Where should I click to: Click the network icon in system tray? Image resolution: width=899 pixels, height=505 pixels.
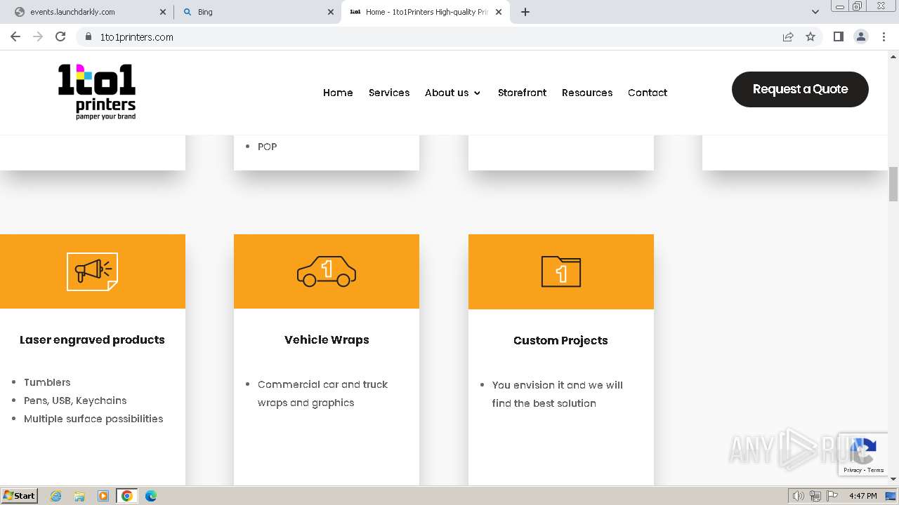(x=815, y=496)
